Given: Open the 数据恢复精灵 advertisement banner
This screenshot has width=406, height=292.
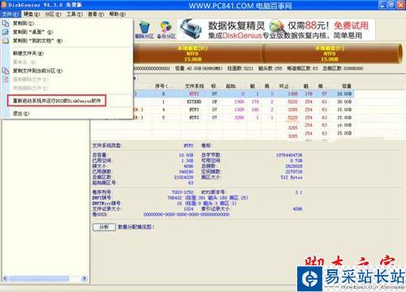Looking at the screenshot, I should tap(277, 30).
